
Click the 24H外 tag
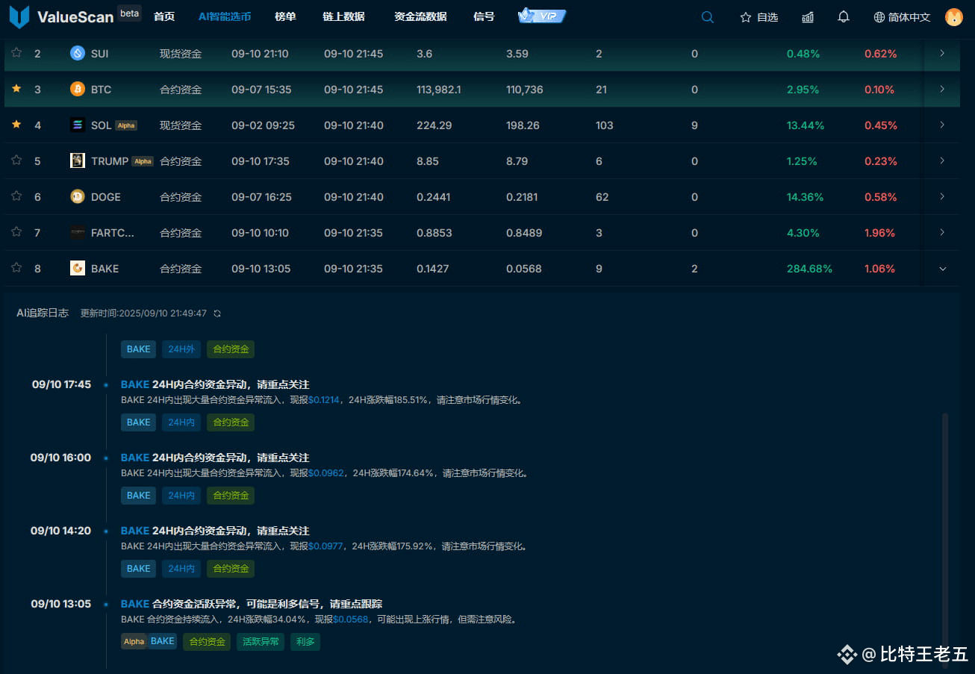tap(181, 349)
